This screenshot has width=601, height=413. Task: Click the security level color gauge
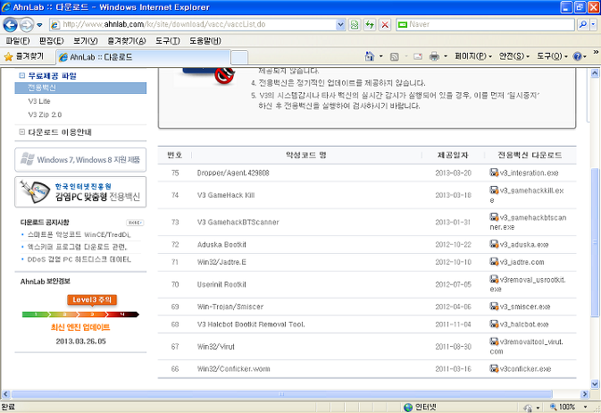80,315
